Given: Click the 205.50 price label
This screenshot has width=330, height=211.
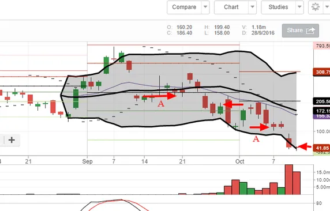Looking at the screenshot, I should (x=321, y=101).
